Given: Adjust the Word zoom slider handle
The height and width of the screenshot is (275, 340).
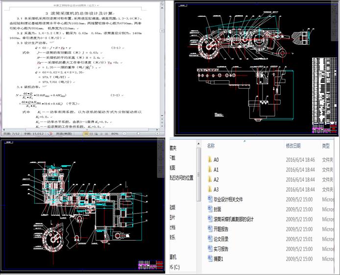Looking at the screenshot, I should pos(138,134).
